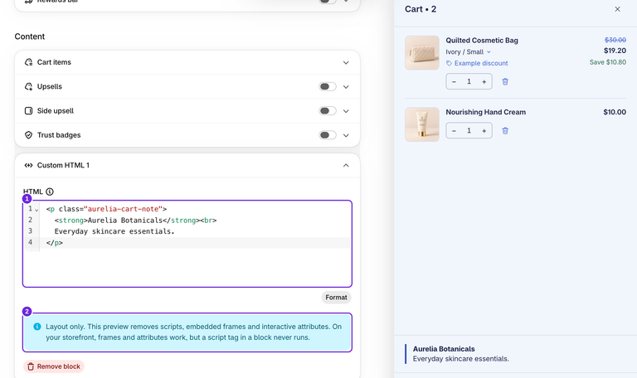Collapse the Custom HTML 1 section
637x378 pixels.
click(x=346, y=165)
